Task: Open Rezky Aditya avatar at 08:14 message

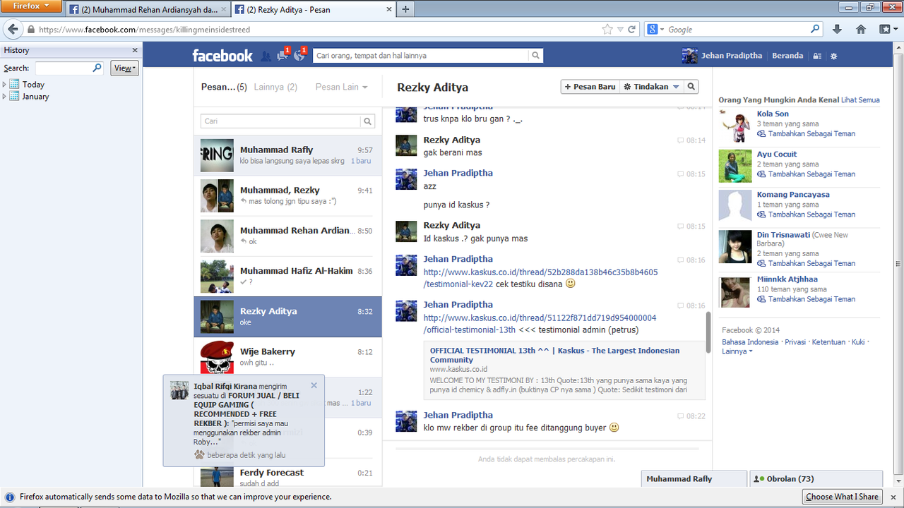Action: pyautogui.click(x=406, y=145)
